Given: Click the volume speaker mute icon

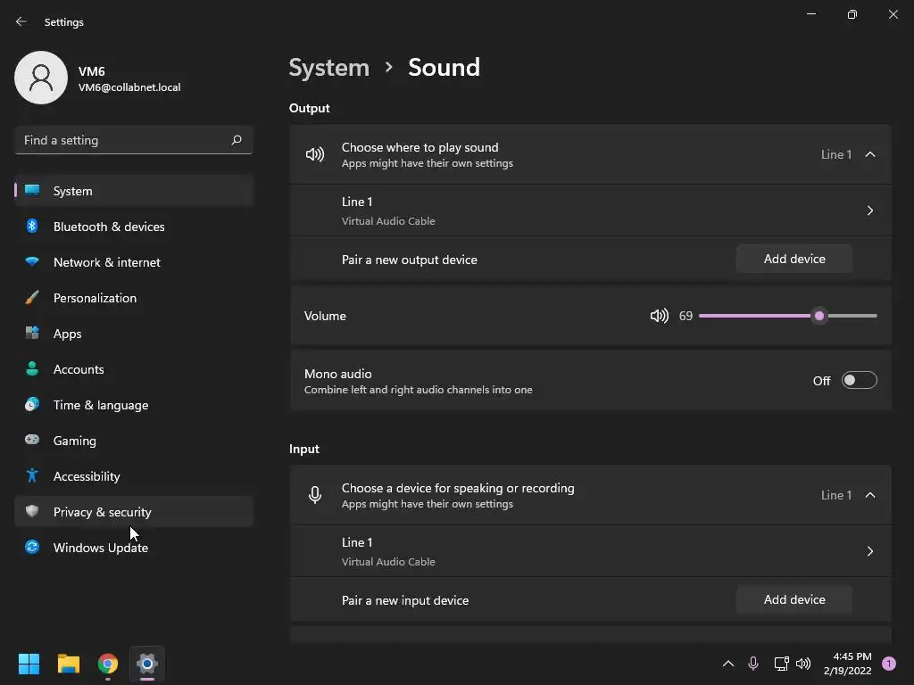Looking at the screenshot, I should pos(659,316).
